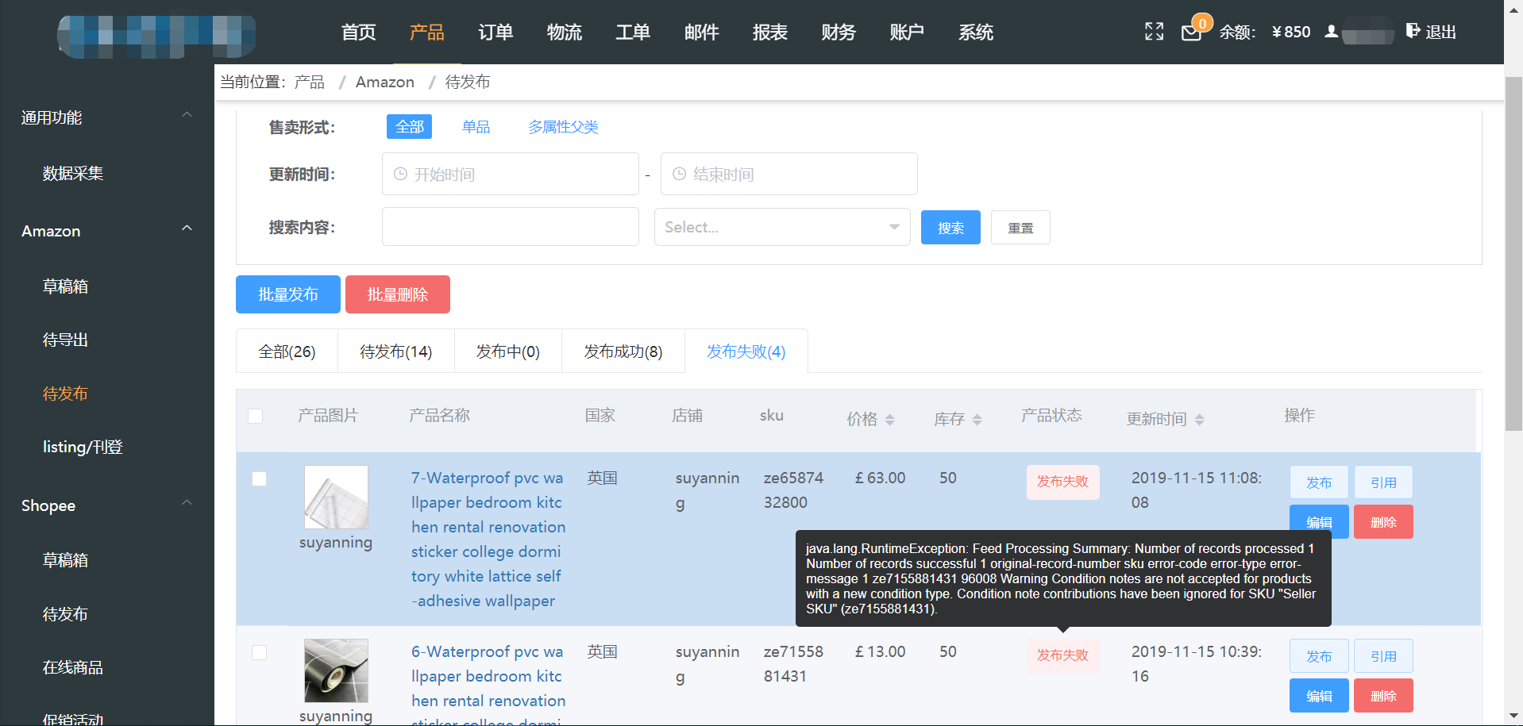Open 产品 in top navigation
Screen dimensions: 1523x726
click(x=426, y=33)
